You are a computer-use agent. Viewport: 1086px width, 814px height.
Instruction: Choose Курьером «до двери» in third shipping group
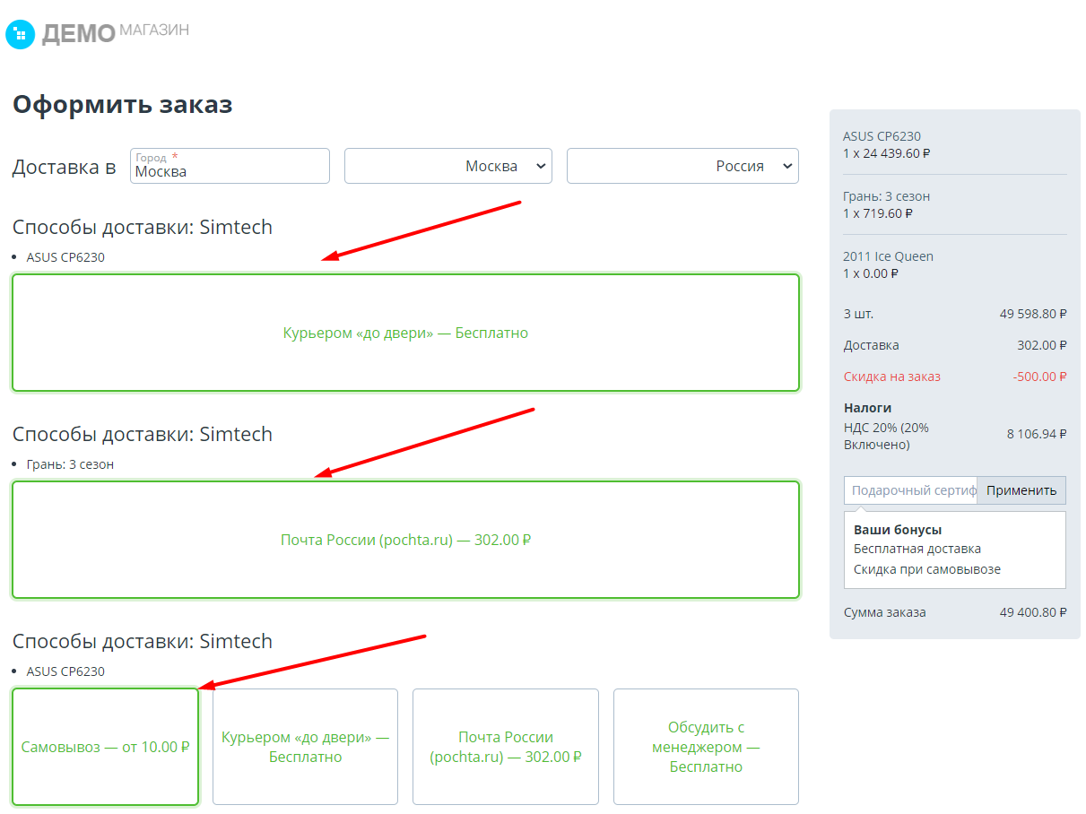coord(305,747)
